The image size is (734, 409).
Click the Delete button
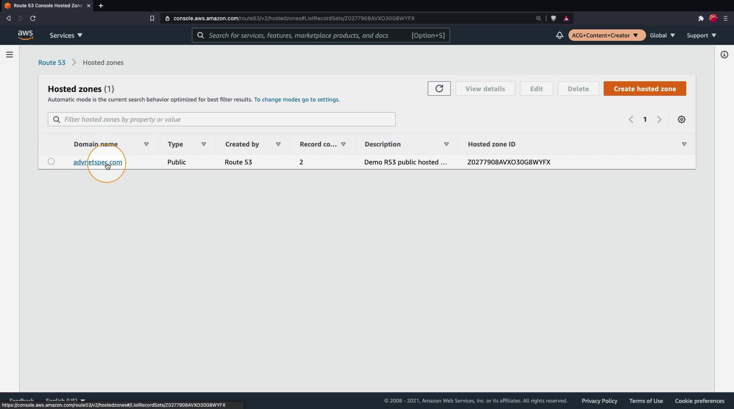click(x=578, y=89)
